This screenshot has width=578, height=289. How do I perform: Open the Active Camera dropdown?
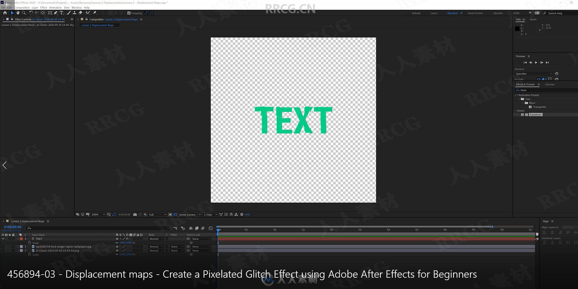[190, 214]
